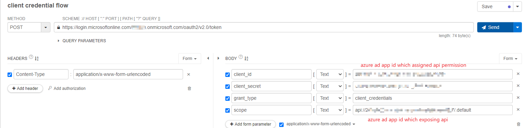
Task: Send the token request
Action: [495, 27]
